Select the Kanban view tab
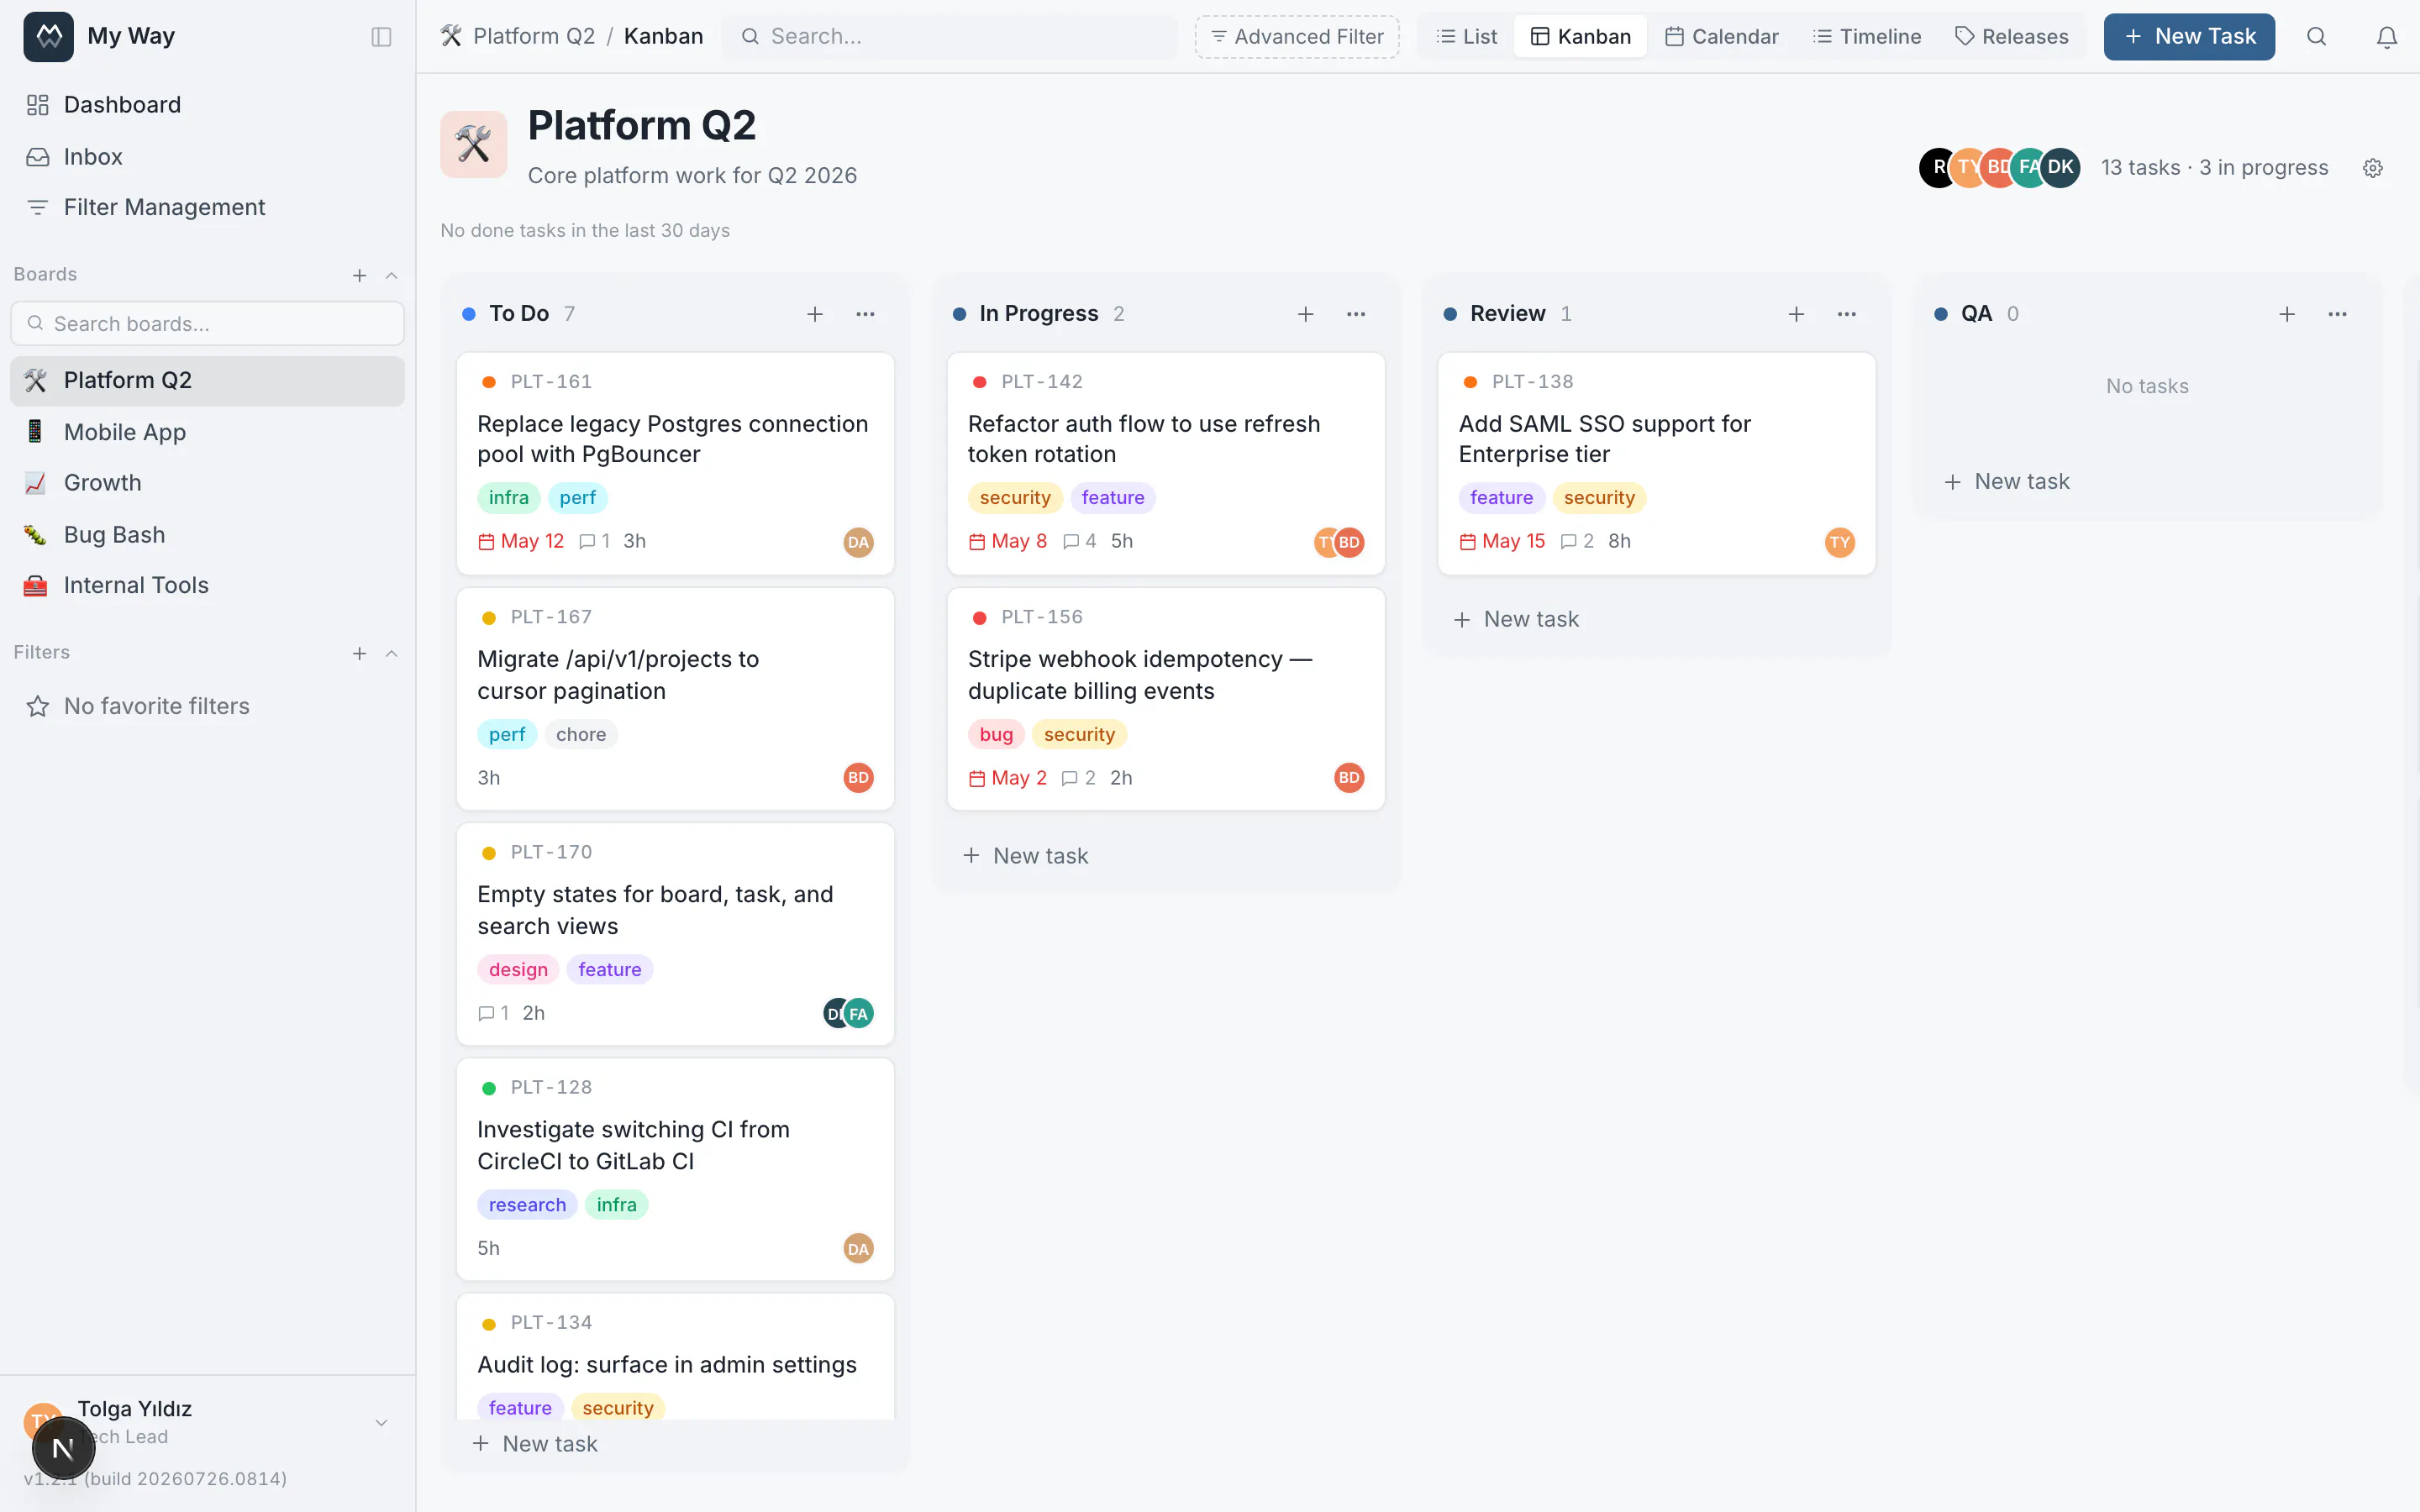This screenshot has height=1512, width=2420. pos(1580,37)
